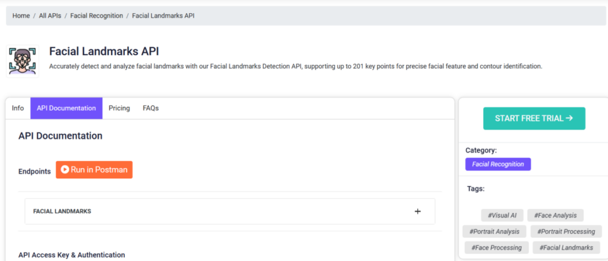Switch to the Info tab
The width and height of the screenshot is (608, 261).
(x=18, y=108)
